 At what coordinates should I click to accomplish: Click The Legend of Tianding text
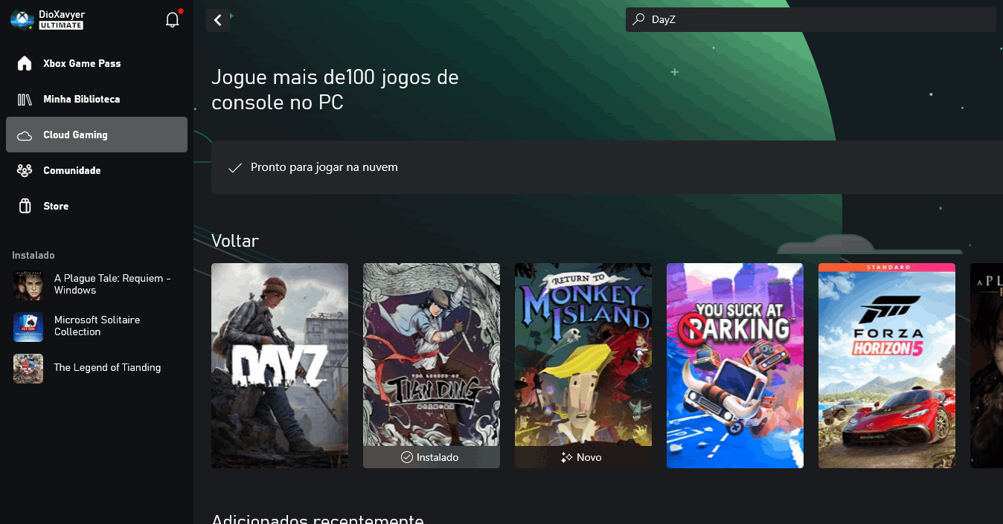pos(107,367)
